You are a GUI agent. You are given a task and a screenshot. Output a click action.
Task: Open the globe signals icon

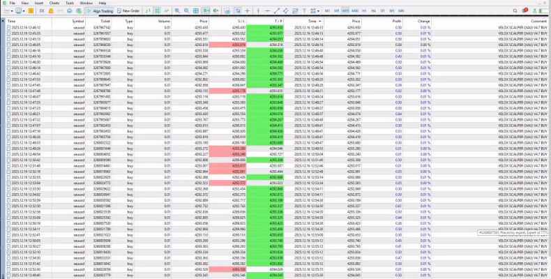[79, 11]
